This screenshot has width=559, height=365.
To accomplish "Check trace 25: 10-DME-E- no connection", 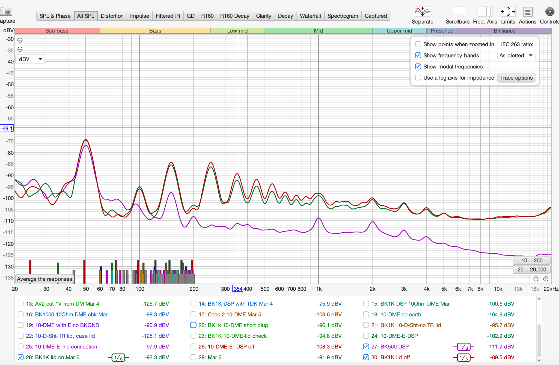I will coord(20,346).
